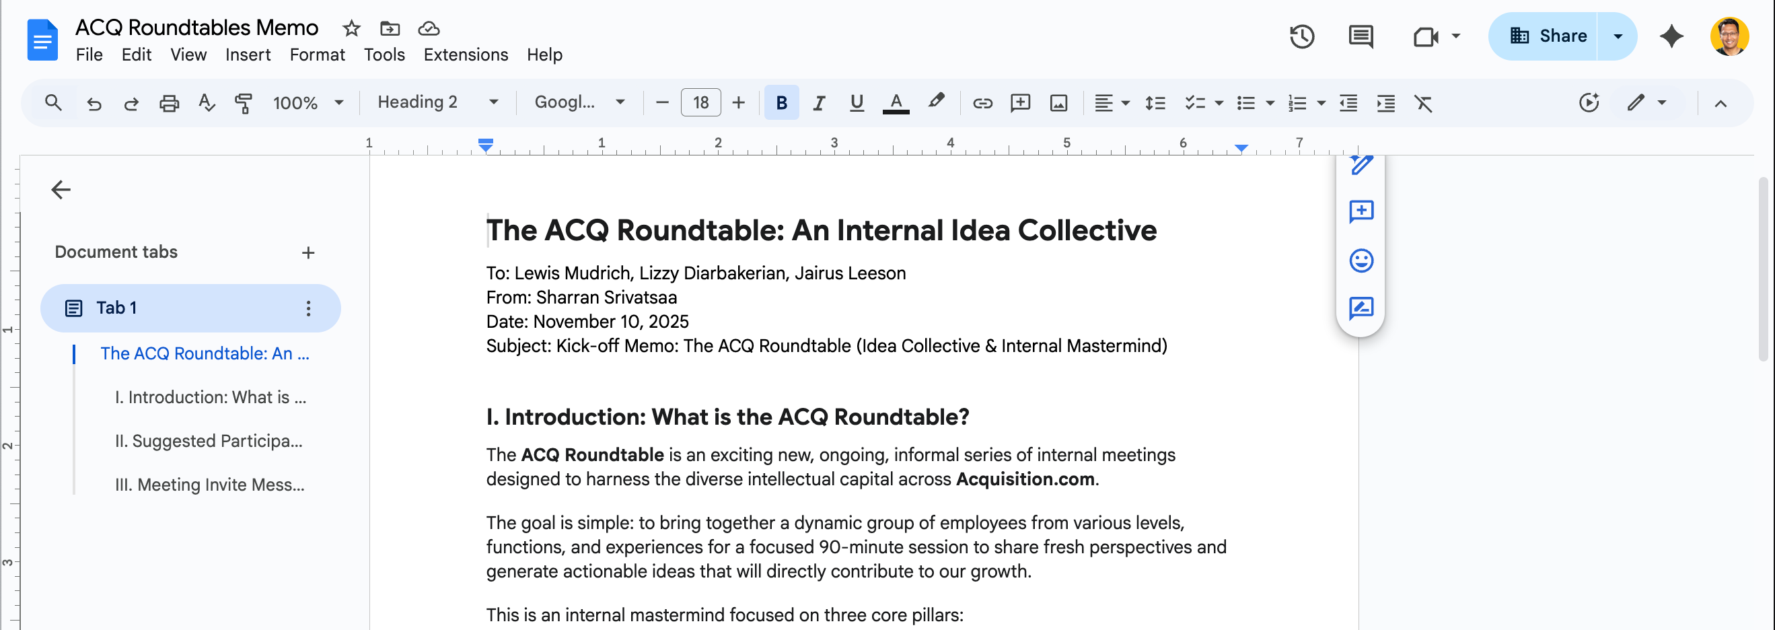Undo the last action
The width and height of the screenshot is (1775, 630).
(94, 103)
